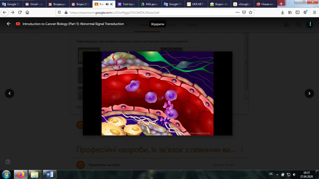Show previous attachment in preview

[10, 93]
